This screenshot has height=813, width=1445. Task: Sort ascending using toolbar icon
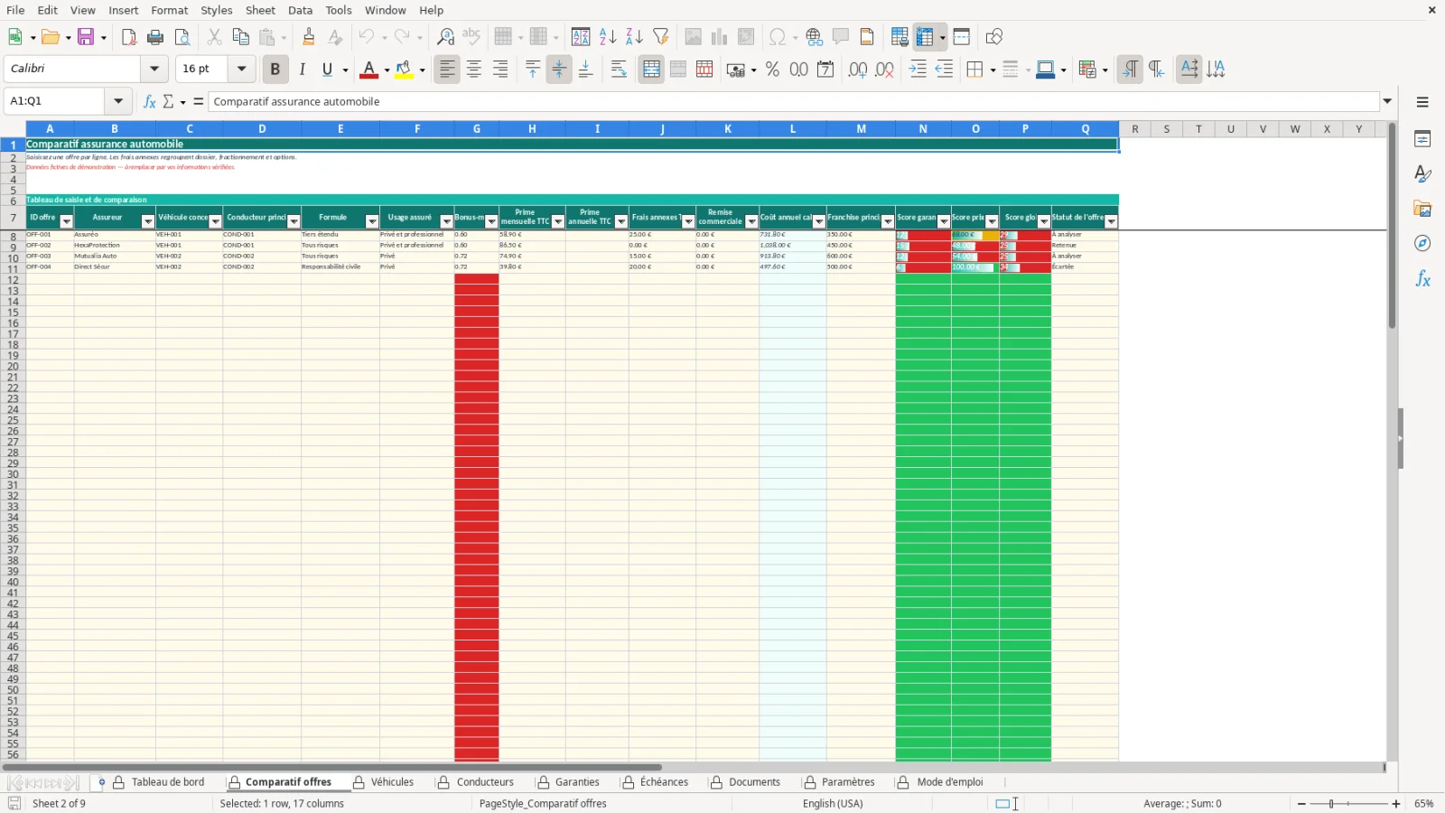608,37
